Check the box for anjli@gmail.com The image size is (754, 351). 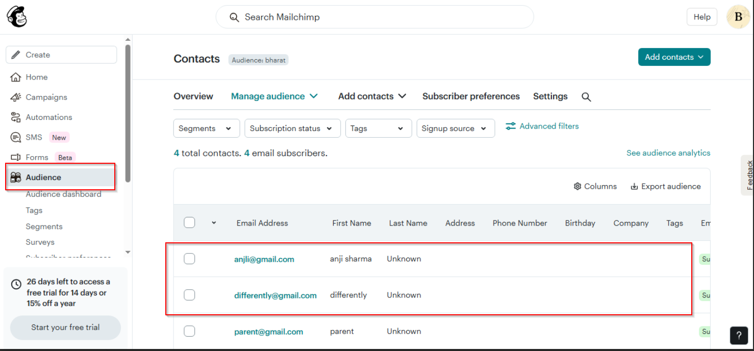pos(189,259)
